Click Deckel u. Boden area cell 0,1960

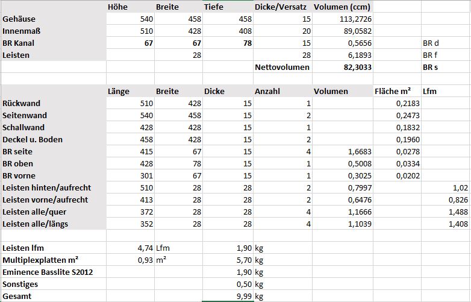pyautogui.click(x=397, y=139)
